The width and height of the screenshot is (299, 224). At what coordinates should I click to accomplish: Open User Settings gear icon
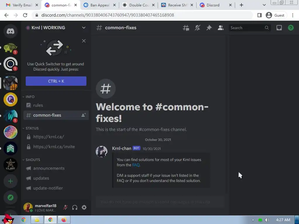[x=84, y=207]
